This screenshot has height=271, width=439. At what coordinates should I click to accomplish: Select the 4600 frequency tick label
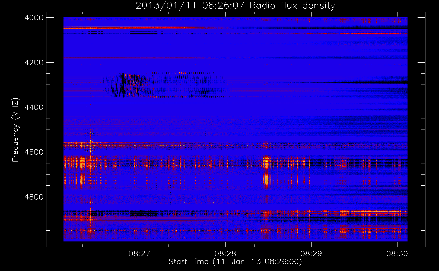34,152
